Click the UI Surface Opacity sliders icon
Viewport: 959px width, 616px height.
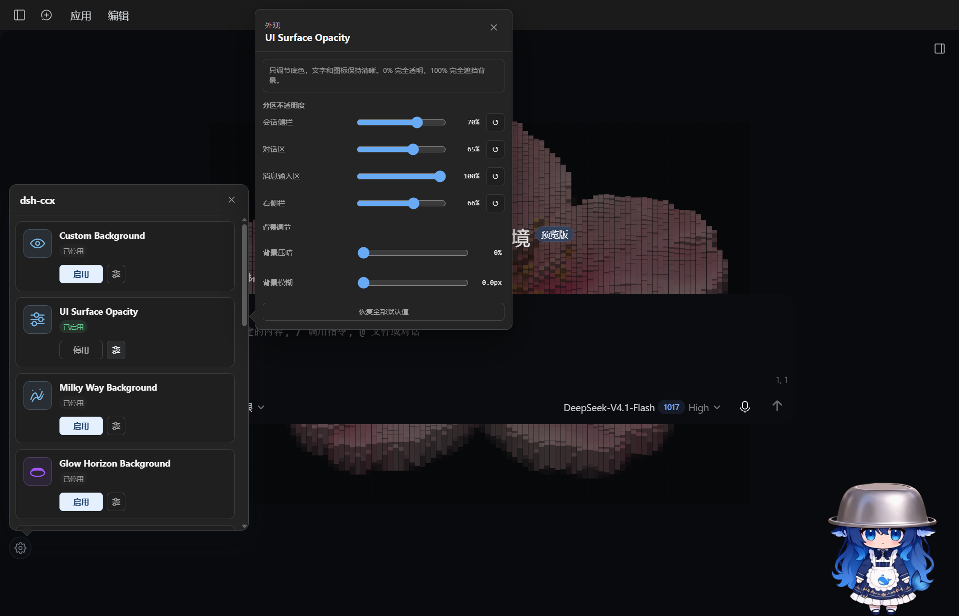(x=37, y=319)
